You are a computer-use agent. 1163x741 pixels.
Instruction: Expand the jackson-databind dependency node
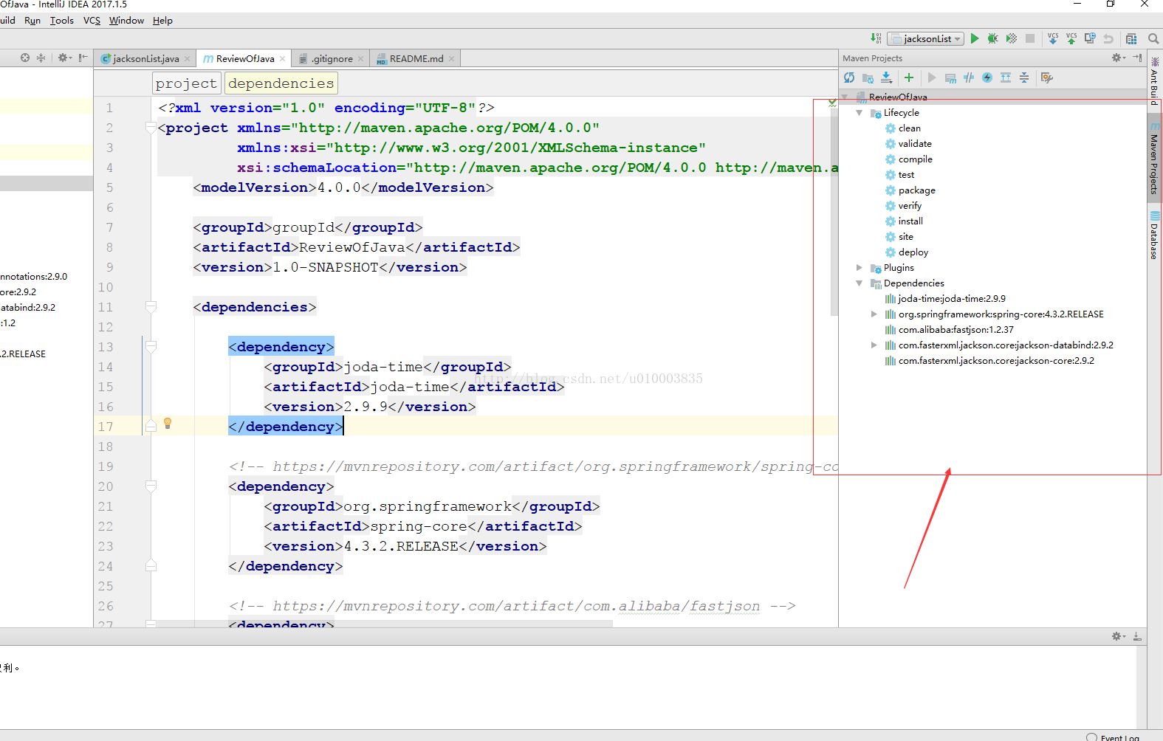pyautogui.click(x=874, y=345)
